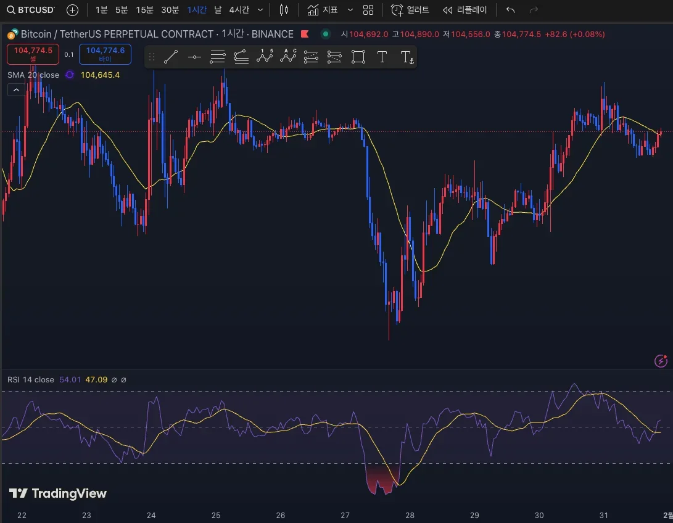Switch to the 4시간 timeframe
673x523 pixels.
[x=239, y=10]
